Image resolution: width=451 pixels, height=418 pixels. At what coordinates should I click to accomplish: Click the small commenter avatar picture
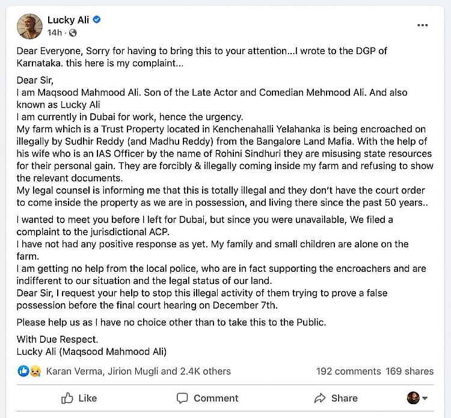point(413,398)
